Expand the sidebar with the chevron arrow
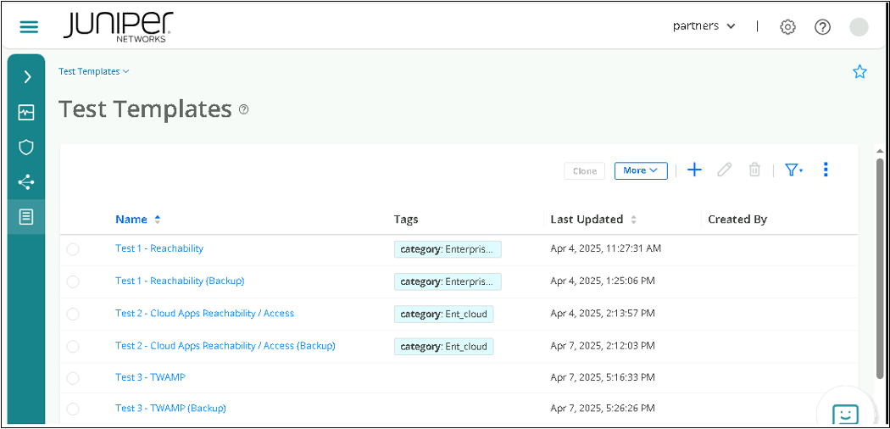Screen dimensions: 890x429 [26, 77]
